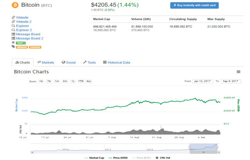Viewport: 250px width, 160px height.
Task: Click the orange Mineable tag
Action: tap(22, 47)
